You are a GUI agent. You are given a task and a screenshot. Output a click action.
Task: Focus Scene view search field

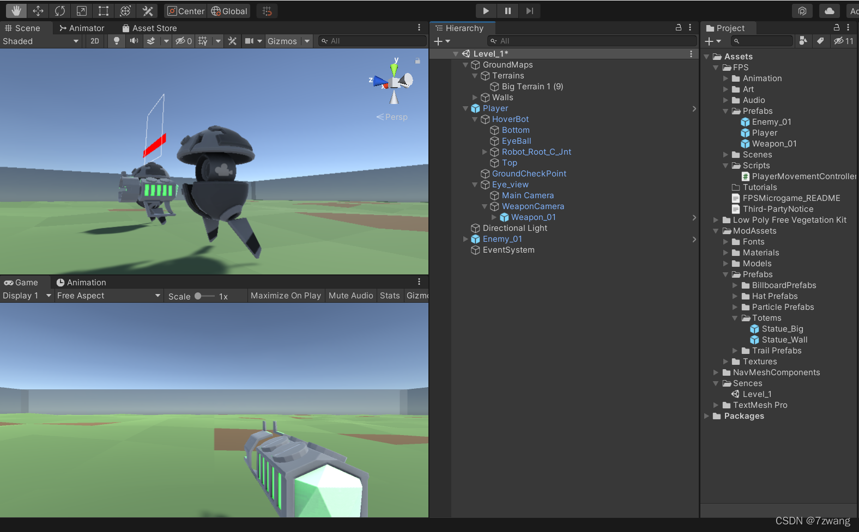tap(373, 41)
